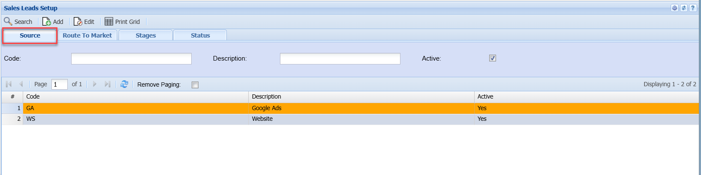Viewport: 701px width, 175px height.
Task: Refresh the grid with paging refresh icon
Action: coord(124,84)
